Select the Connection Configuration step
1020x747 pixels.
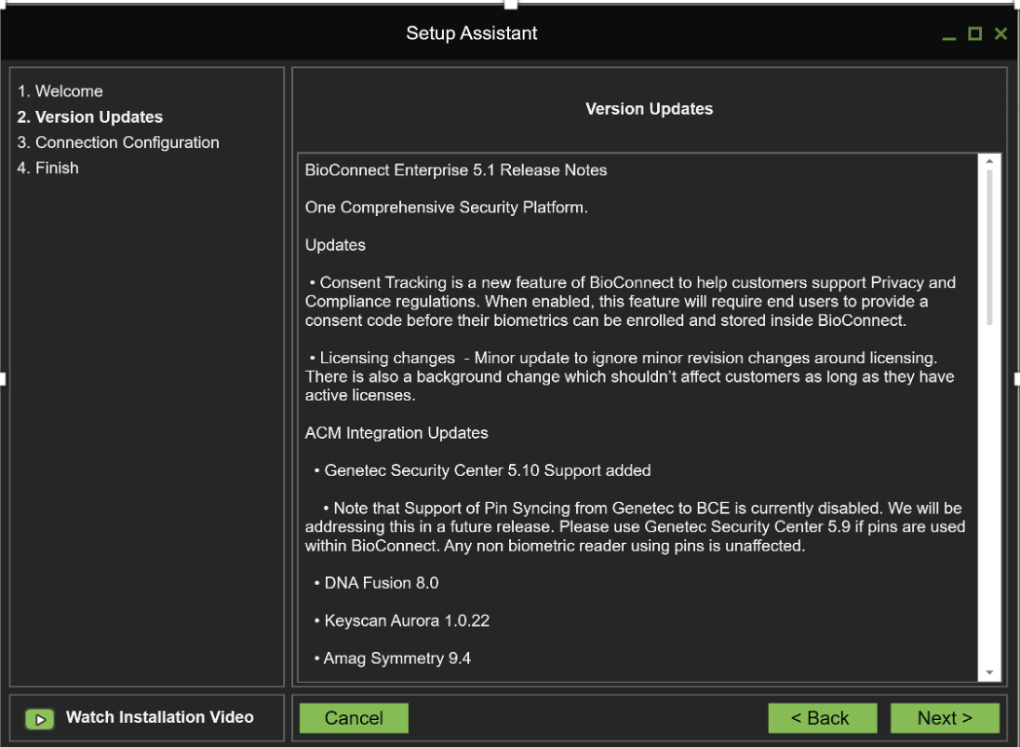click(121, 142)
